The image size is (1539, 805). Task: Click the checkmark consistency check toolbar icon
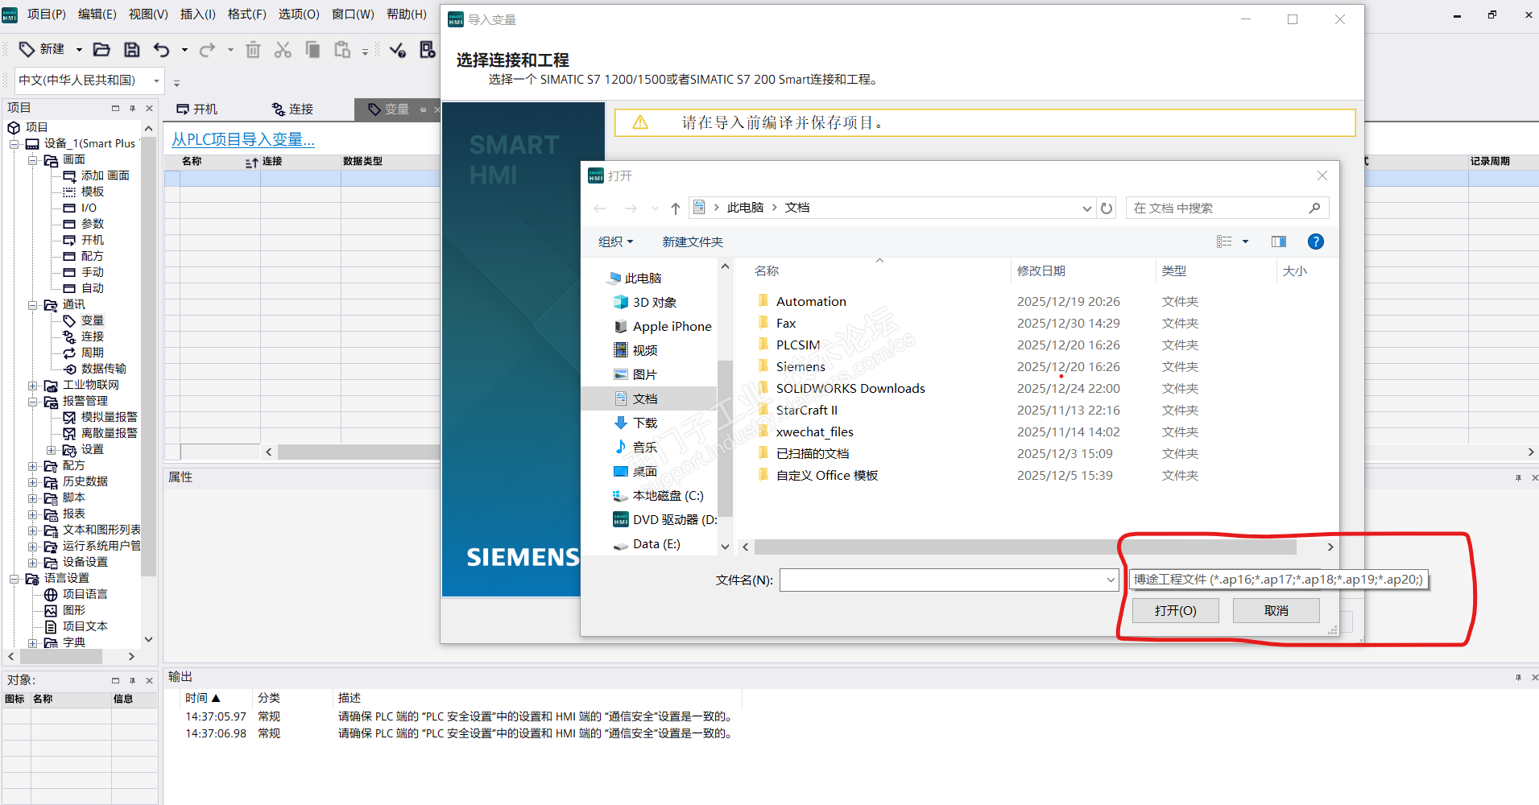[398, 50]
